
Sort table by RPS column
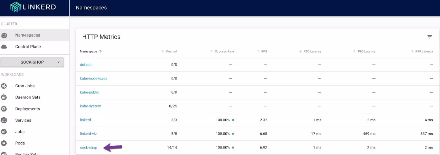[x=262, y=51]
